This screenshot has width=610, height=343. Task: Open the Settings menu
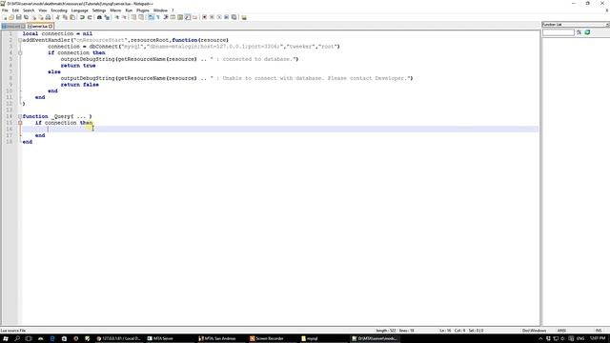click(x=99, y=10)
